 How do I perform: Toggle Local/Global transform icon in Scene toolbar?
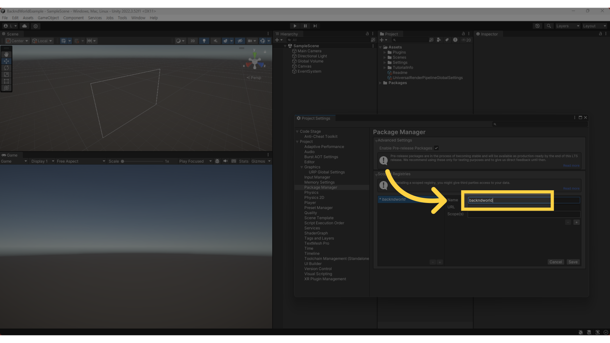[42, 41]
